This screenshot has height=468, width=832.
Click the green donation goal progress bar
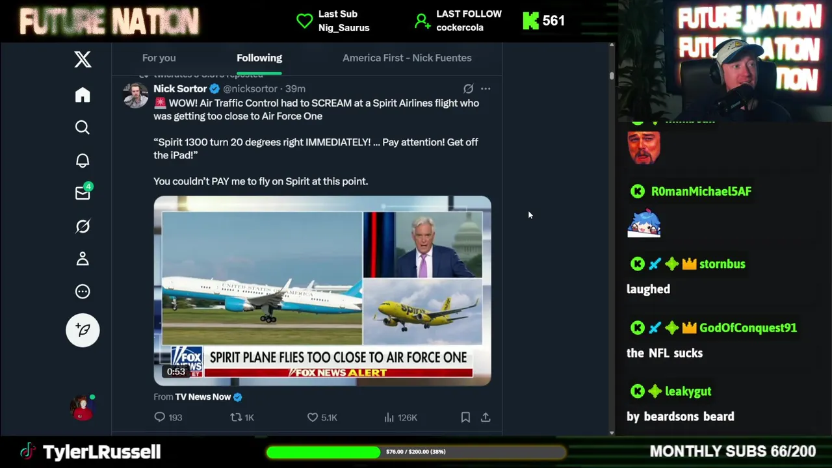[x=416, y=452]
